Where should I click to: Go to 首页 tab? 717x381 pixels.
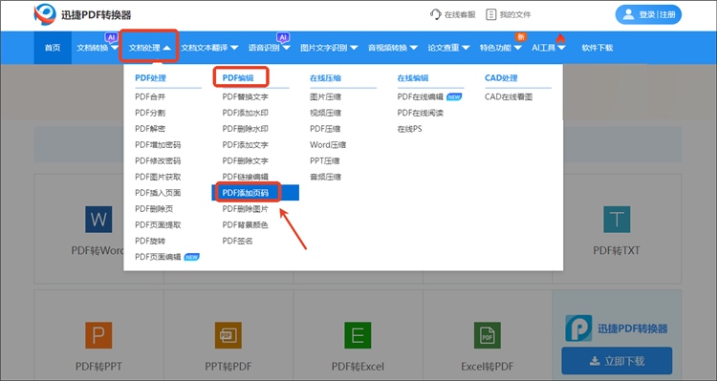(53, 48)
